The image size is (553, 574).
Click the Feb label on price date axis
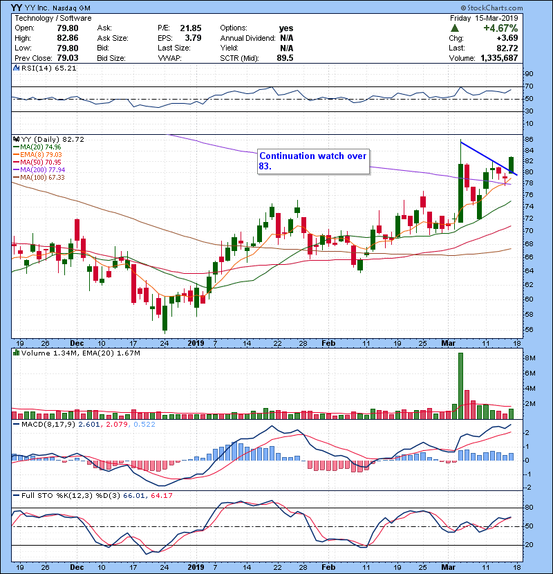(x=328, y=344)
